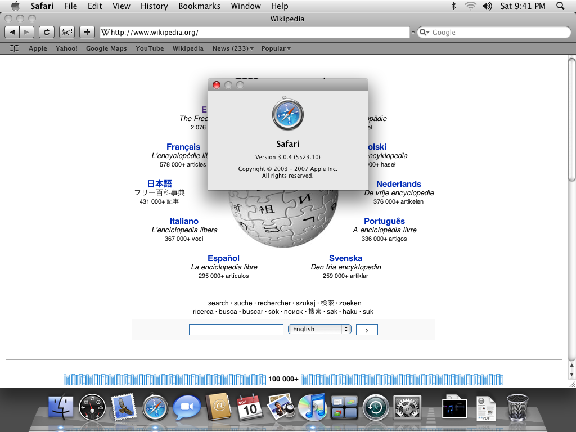This screenshot has height=432, width=576.
Task: Open the History menu
Action: pyautogui.click(x=154, y=6)
